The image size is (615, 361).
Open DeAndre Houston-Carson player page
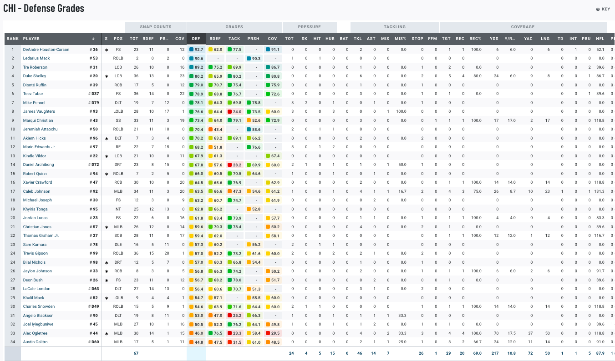46,50
